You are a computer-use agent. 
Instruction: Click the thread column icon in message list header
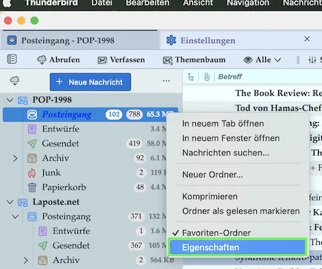pos(190,77)
